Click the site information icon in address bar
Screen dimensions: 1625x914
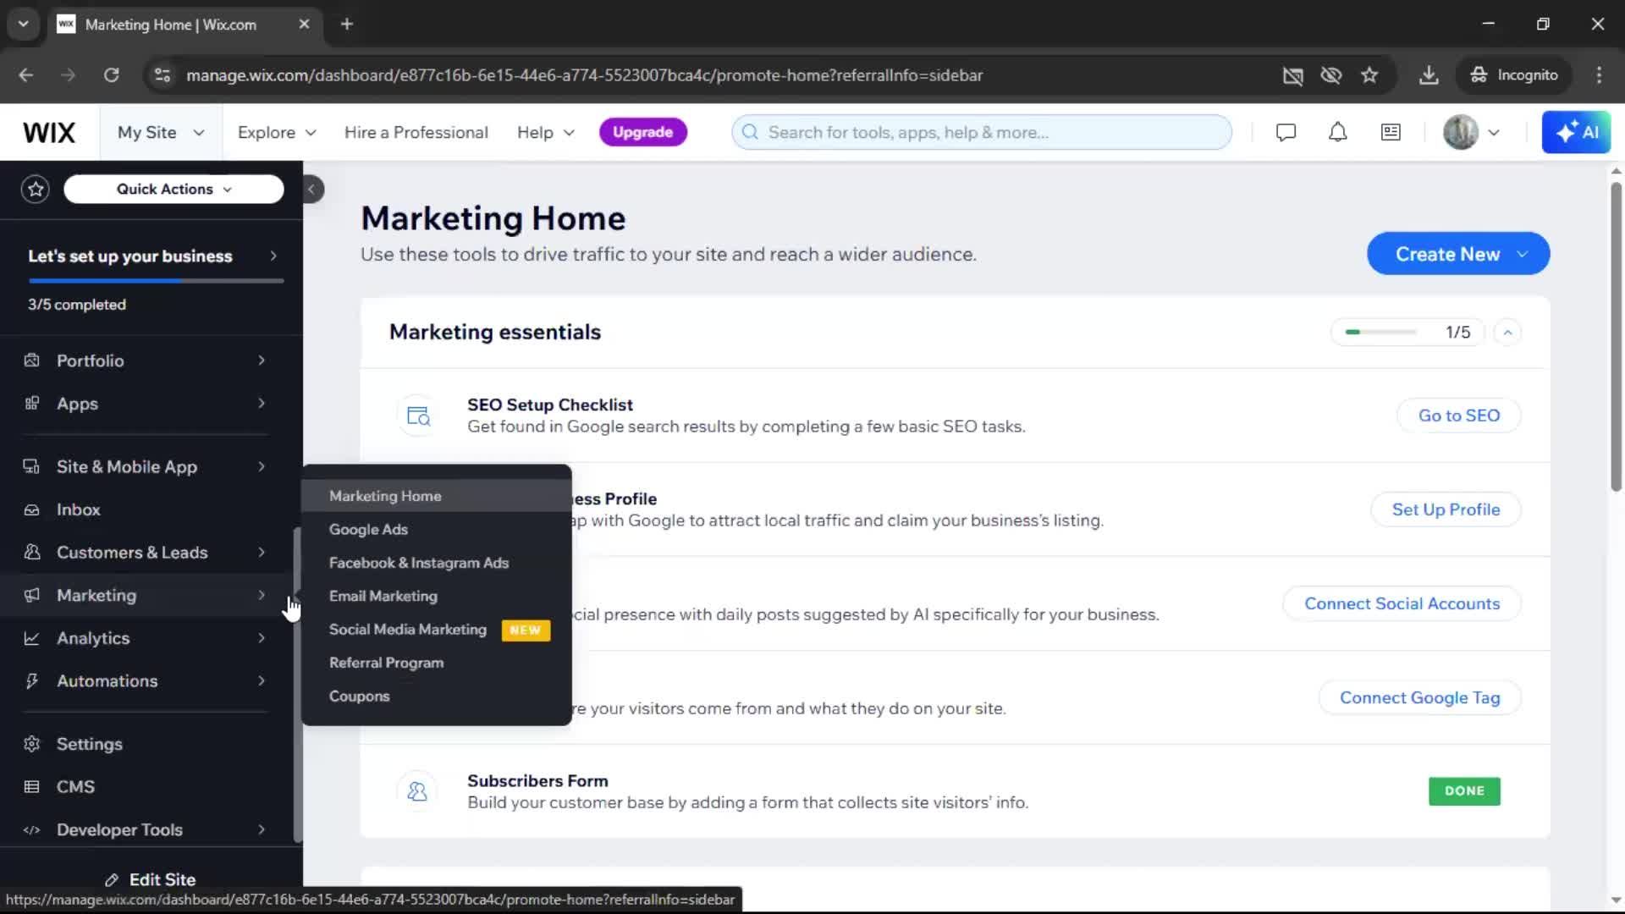(x=162, y=75)
